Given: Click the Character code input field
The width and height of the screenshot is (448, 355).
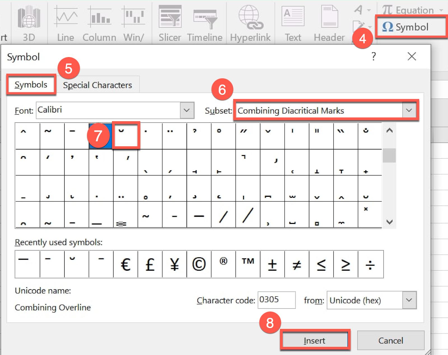Looking at the screenshot, I should pyautogui.click(x=276, y=300).
